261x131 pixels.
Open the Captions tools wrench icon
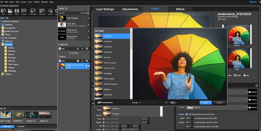tap(87, 49)
